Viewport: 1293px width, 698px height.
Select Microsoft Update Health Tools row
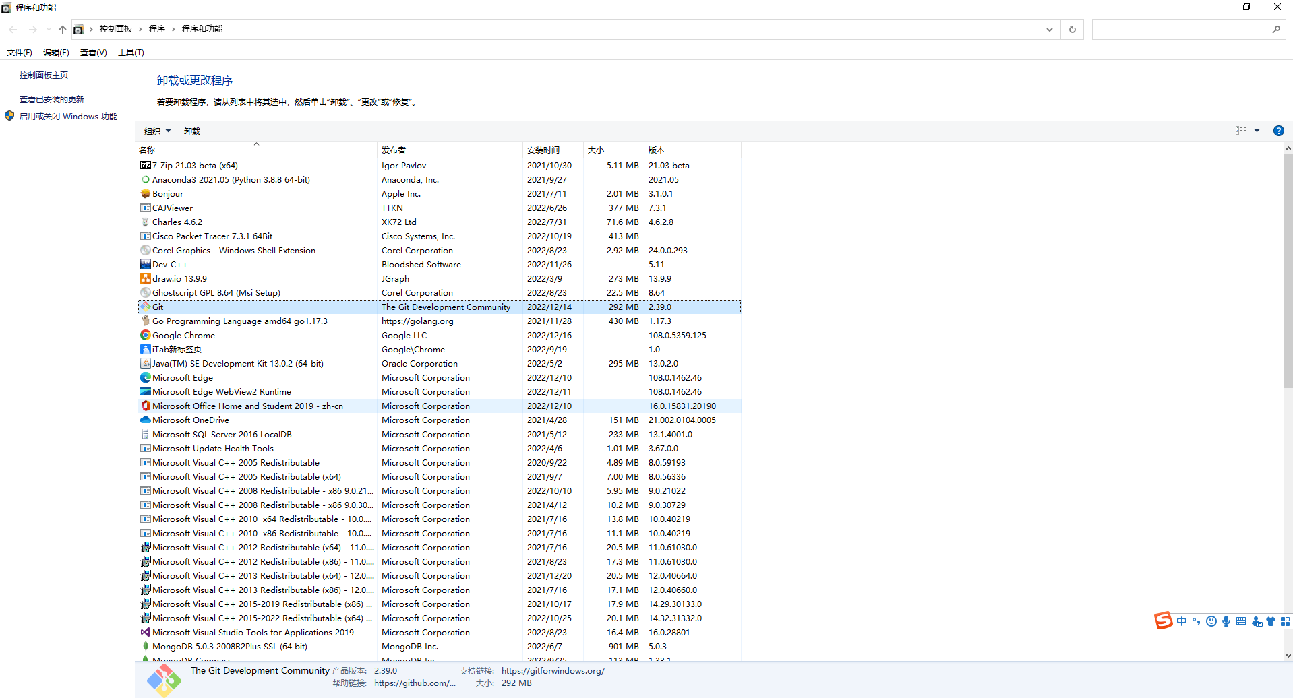click(439, 448)
